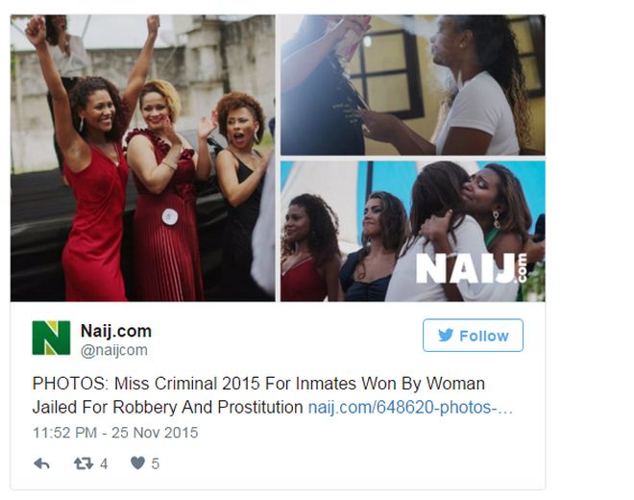Open the photo of women in red dresses
This screenshot has height=500, width=634.
143,158
